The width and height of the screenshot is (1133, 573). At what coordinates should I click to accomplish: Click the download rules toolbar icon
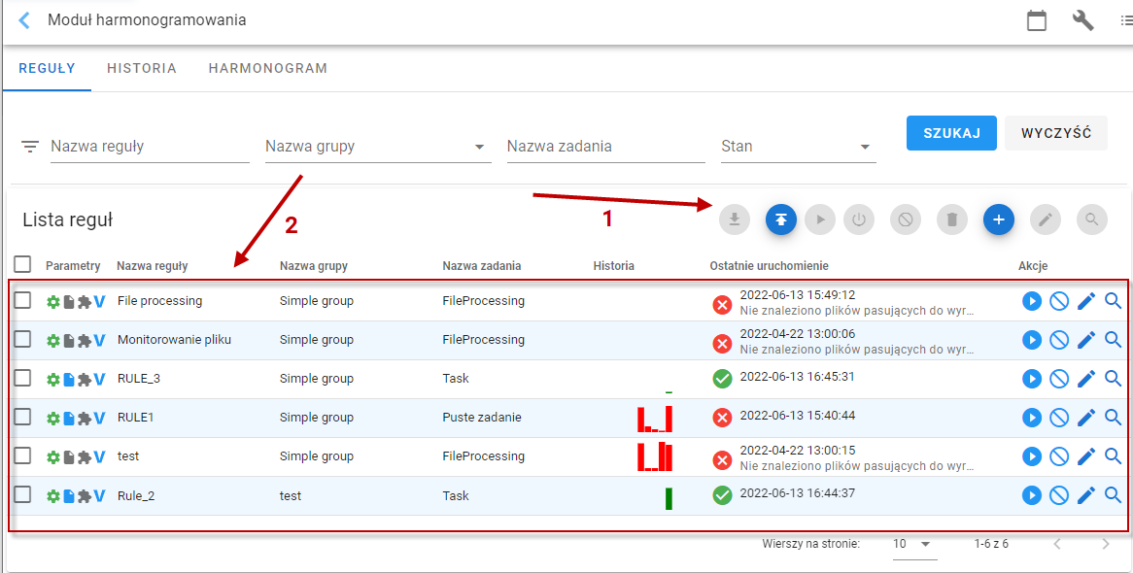[735, 219]
